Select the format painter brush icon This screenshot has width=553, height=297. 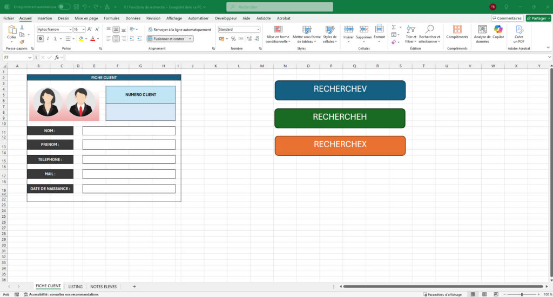22,42
